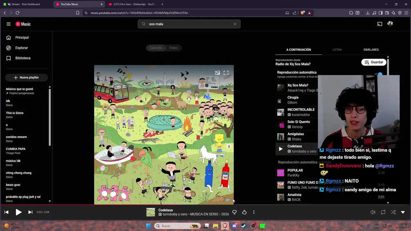This screenshot has height=231, width=411.
Task: Open Brave Shields icon
Action: [x=302, y=13]
